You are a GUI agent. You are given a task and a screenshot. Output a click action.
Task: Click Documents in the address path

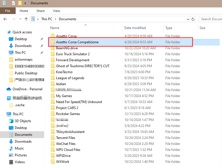(67, 19)
